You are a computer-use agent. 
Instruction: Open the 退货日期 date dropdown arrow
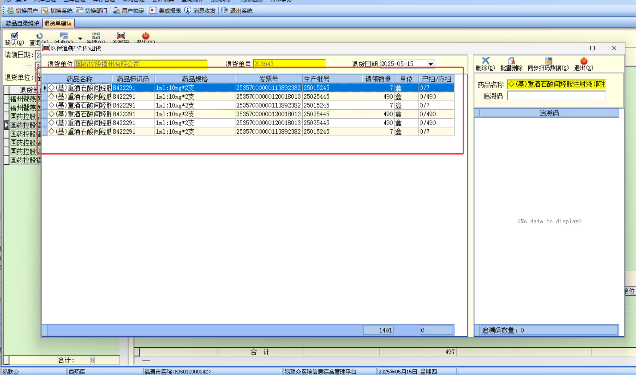431,64
